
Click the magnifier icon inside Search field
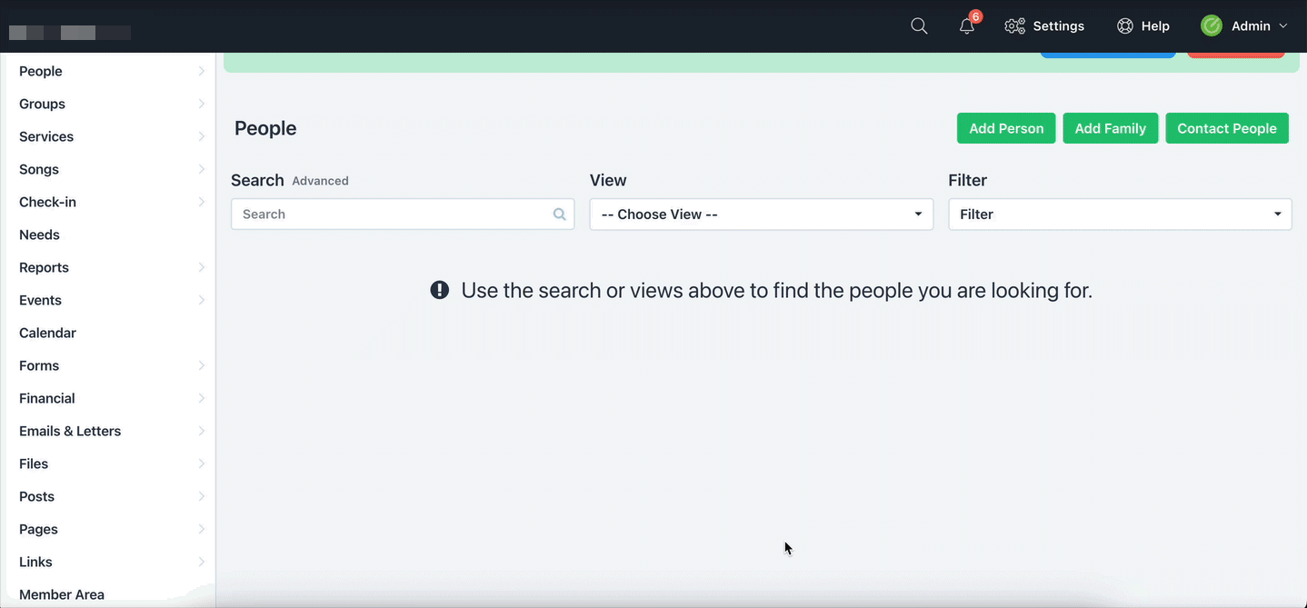pyautogui.click(x=559, y=214)
